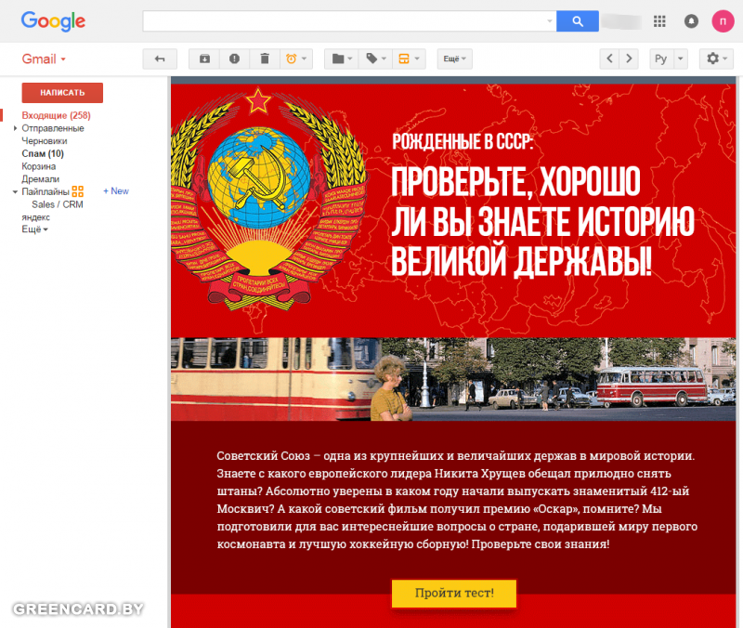Open the Пайплайны section
Image resolution: width=743 pixels, height=628 pixels.
pos(46,192)
